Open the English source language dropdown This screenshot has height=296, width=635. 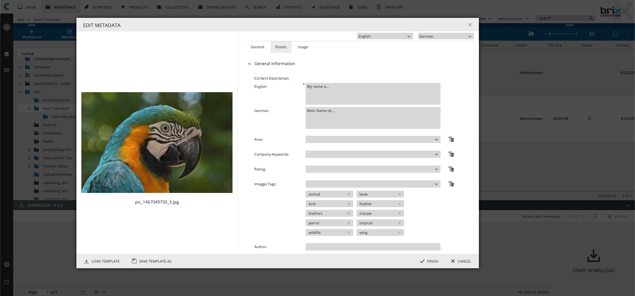385,36
